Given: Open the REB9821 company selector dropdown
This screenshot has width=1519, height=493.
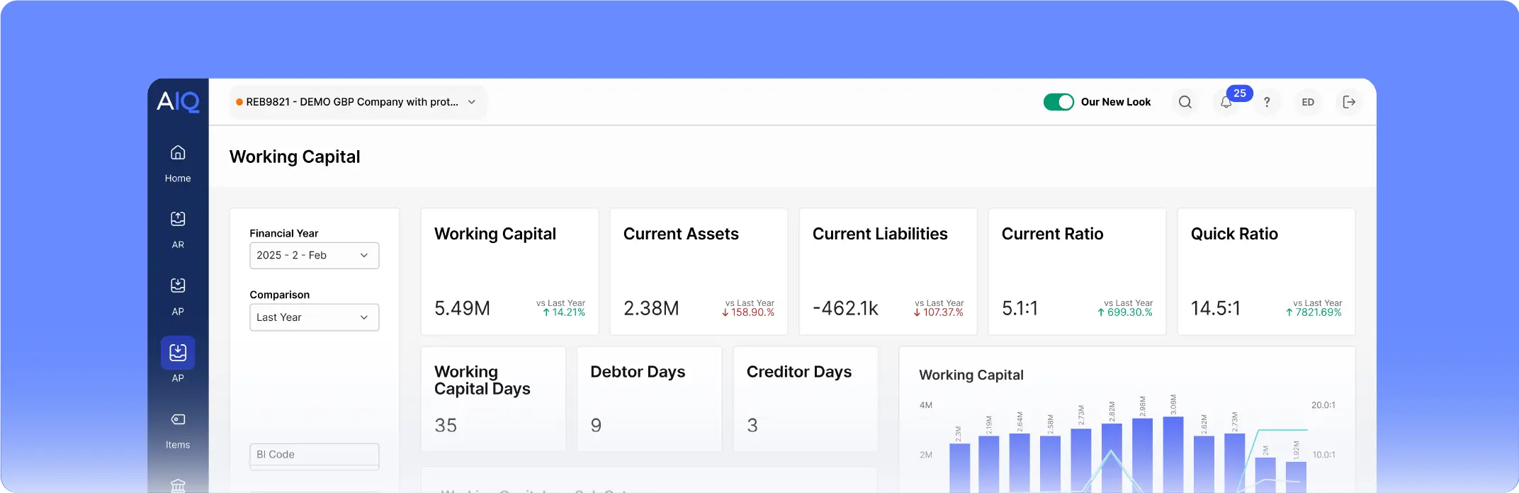Looking at the screenshot, I should tap(358, 102).
